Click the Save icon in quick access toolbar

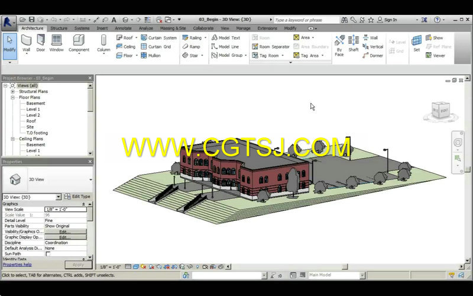[32, 20]
